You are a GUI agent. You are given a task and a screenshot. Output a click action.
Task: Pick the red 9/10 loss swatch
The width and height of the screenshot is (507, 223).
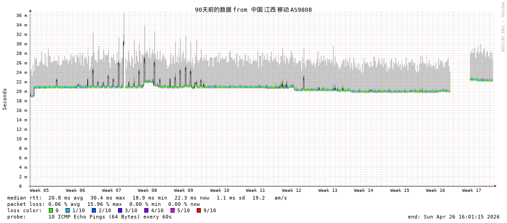click(x=199, y=210)
